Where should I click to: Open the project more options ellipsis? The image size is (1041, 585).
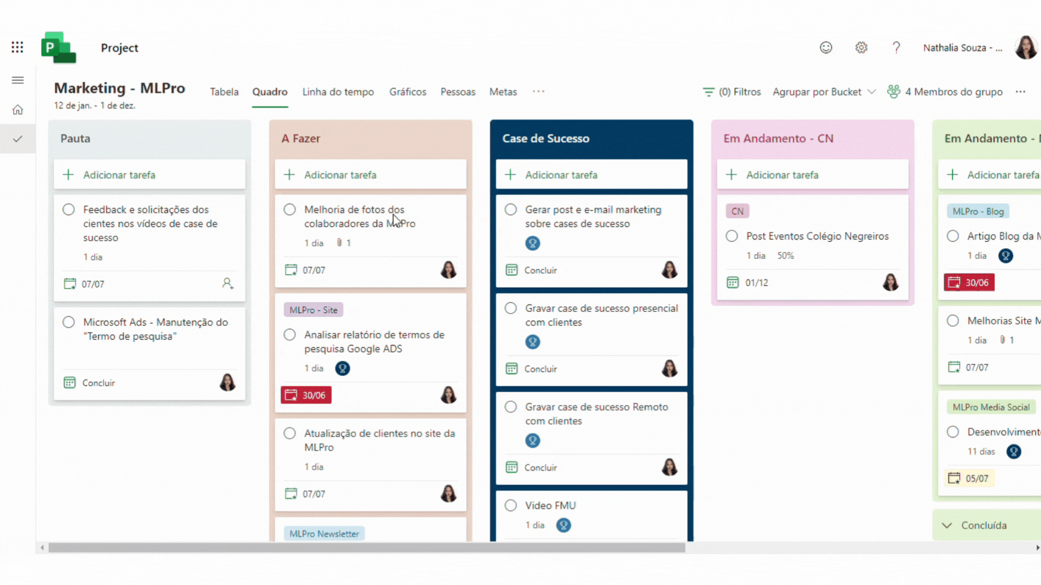1020,92
